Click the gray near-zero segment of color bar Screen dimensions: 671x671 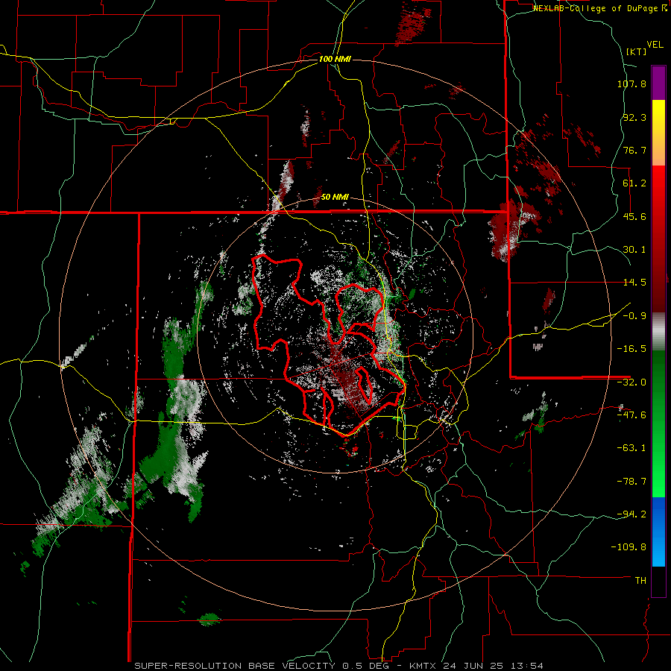click(x=658, y=332)
